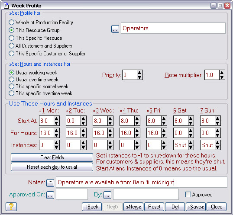
Task: Increase Friday Instances value
Action: [x=164, y=143]
